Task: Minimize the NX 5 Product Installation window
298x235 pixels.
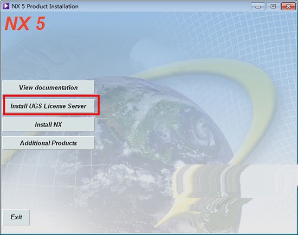Action: coord(258,7)
